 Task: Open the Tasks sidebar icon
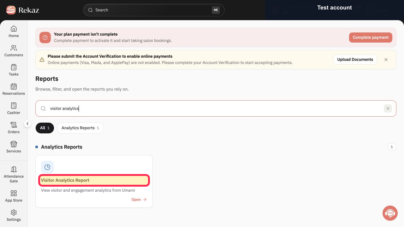click(x=14, y=67)
